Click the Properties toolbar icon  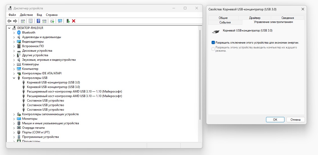(31, 21)
